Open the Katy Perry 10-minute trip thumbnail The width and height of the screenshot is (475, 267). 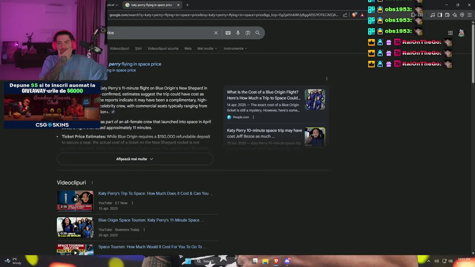[315, 137]
